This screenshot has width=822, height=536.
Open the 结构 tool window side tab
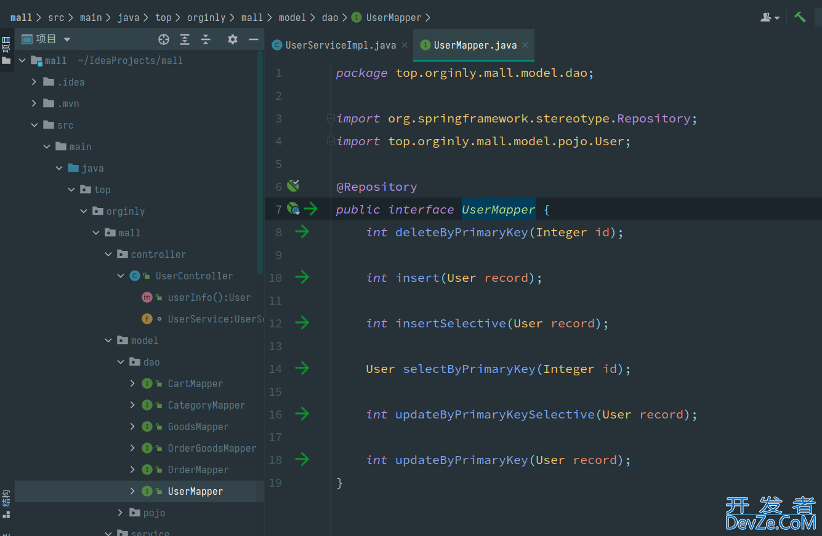[x=6, y=505]
